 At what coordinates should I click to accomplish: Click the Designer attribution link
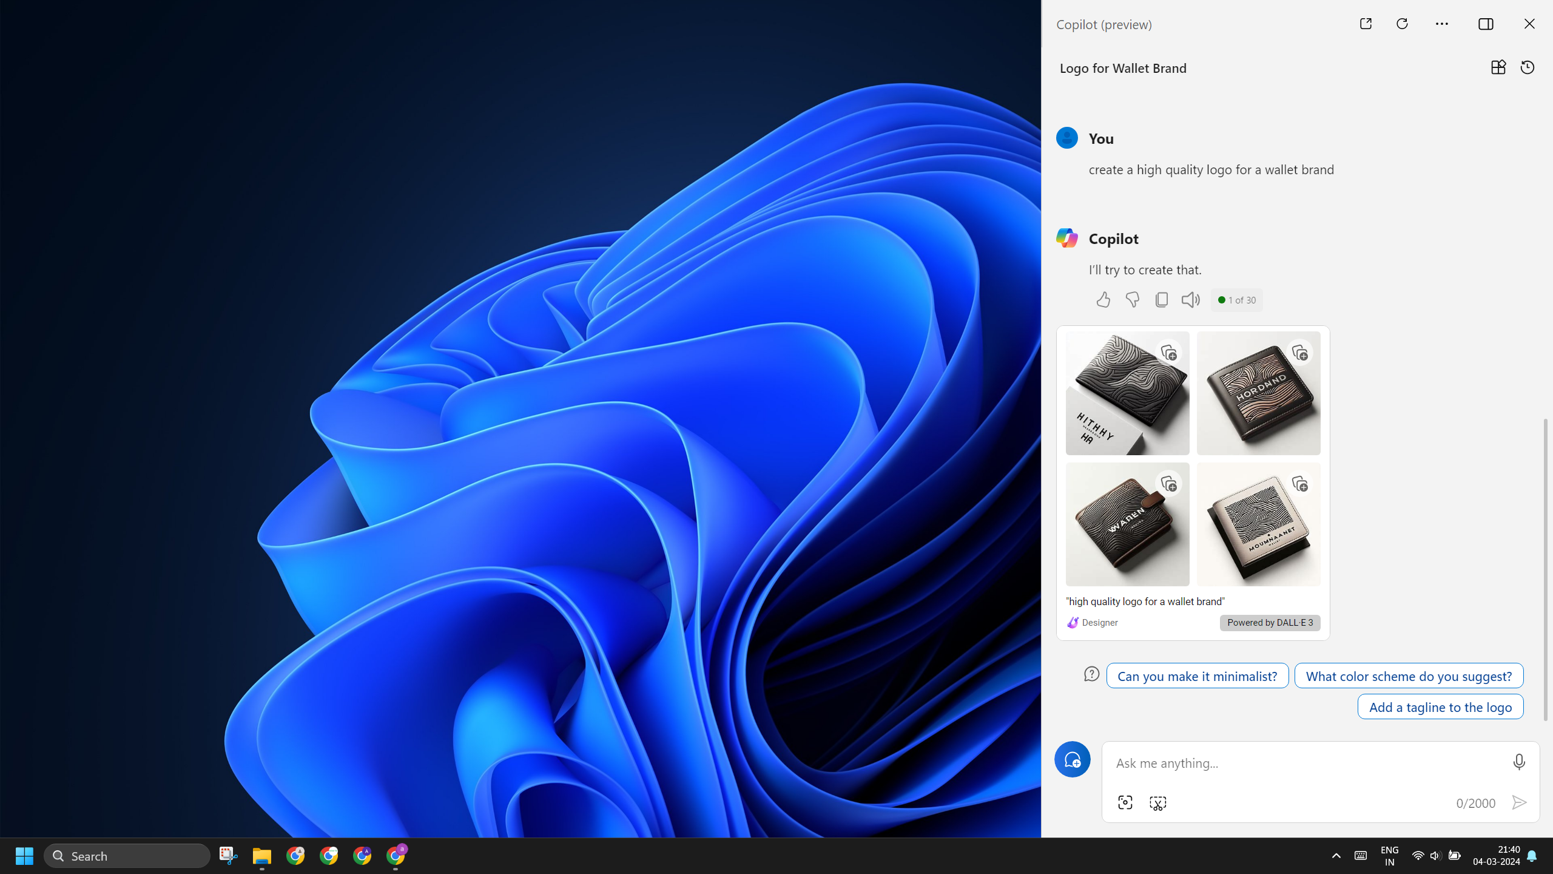(x=1092, y=622)
